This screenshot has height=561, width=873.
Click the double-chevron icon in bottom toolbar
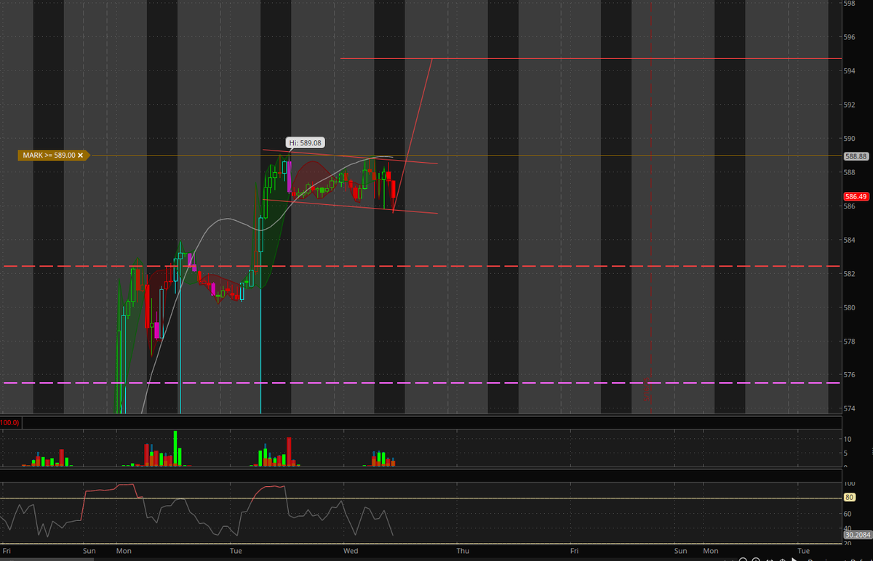click(769, 559)
